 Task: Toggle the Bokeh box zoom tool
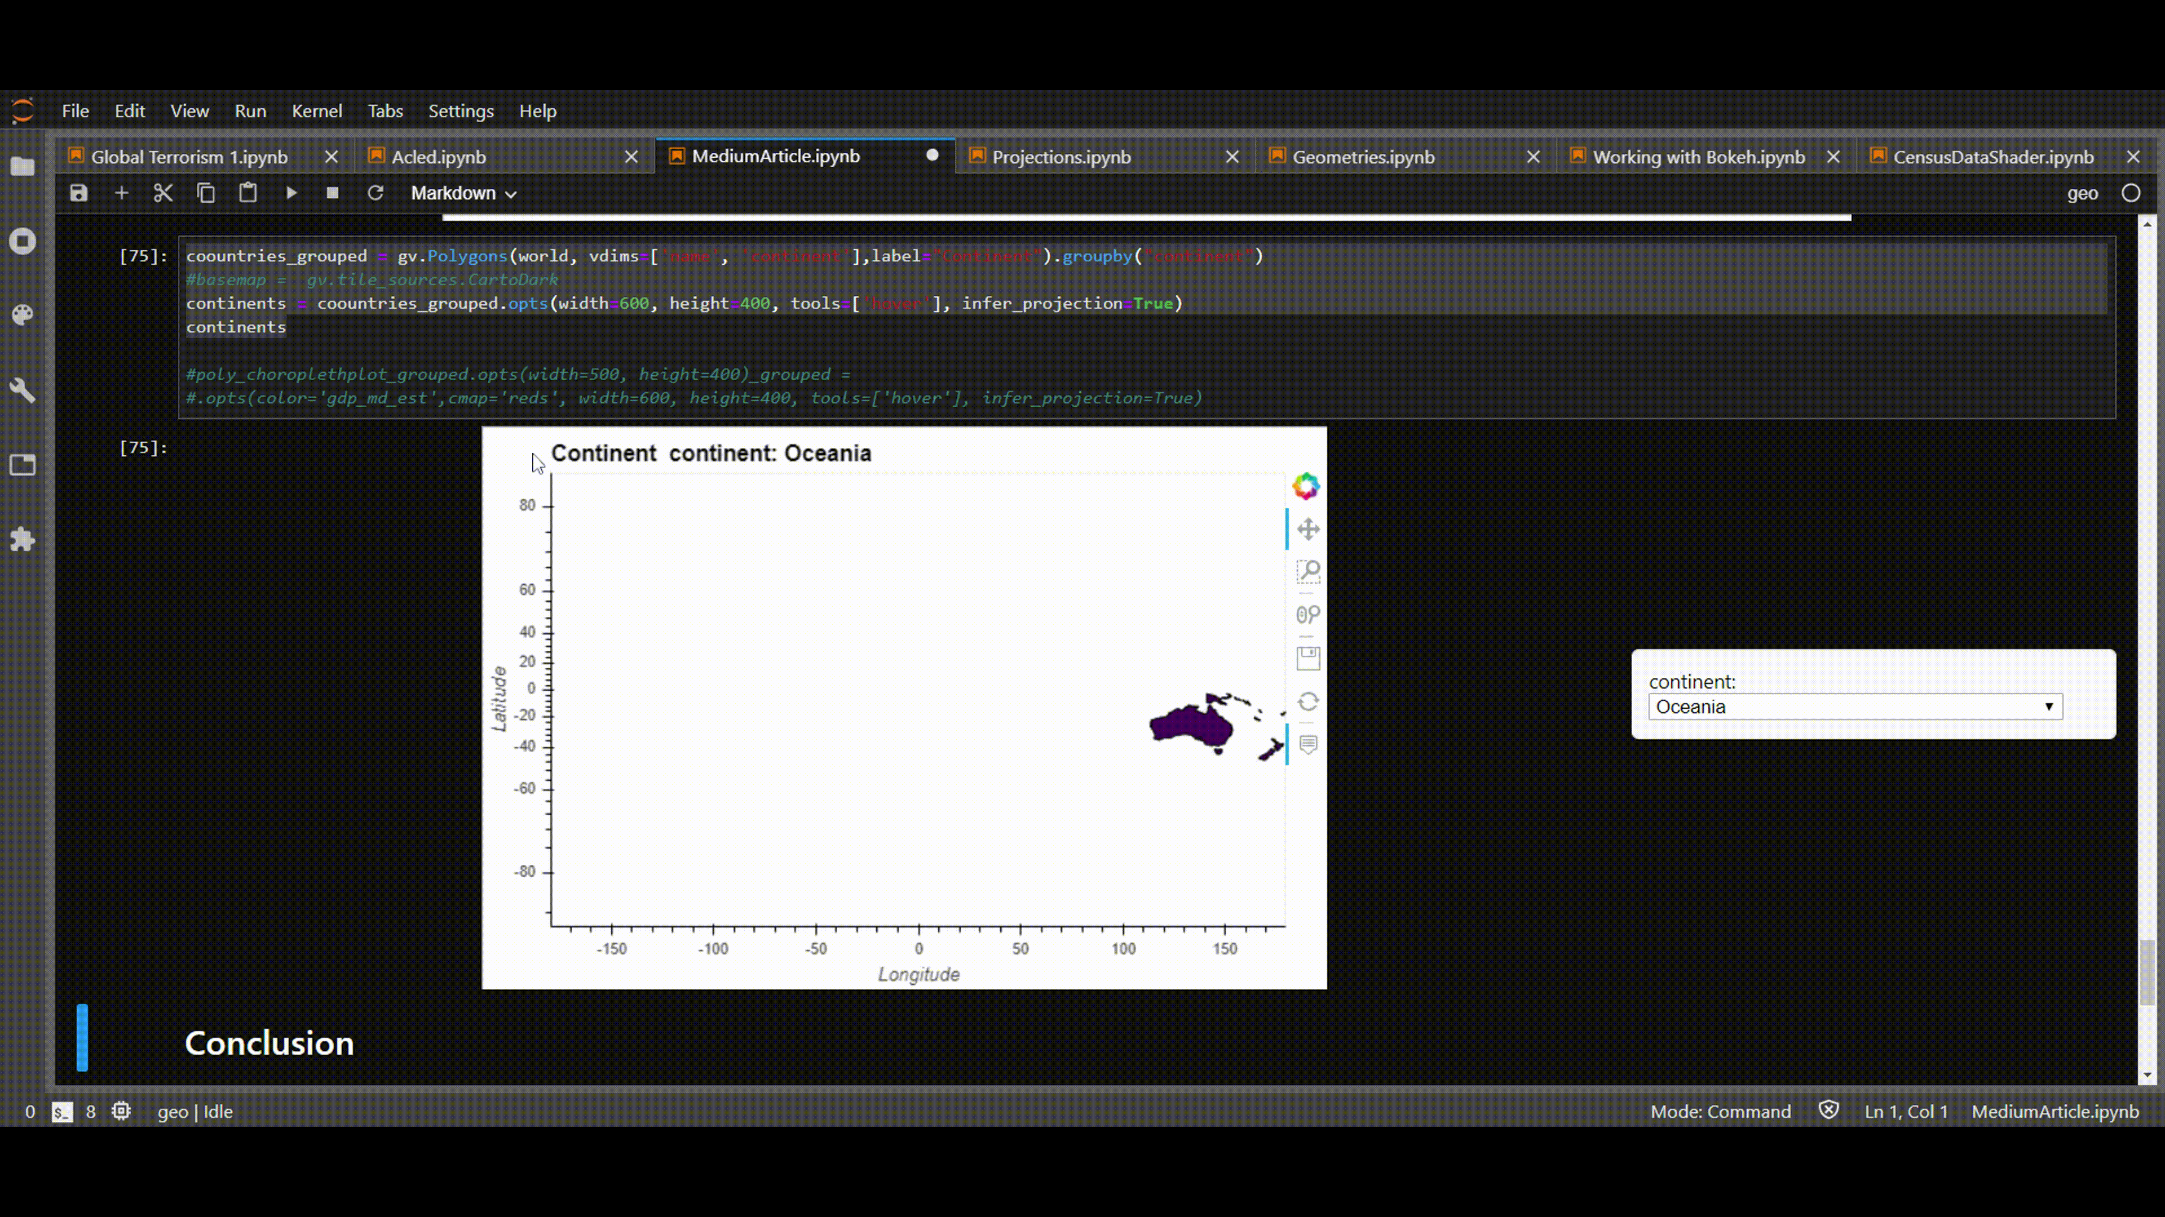tap(1308, 572)
